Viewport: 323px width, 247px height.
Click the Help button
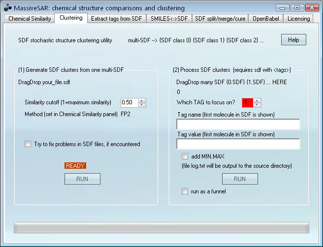[293, 40]
